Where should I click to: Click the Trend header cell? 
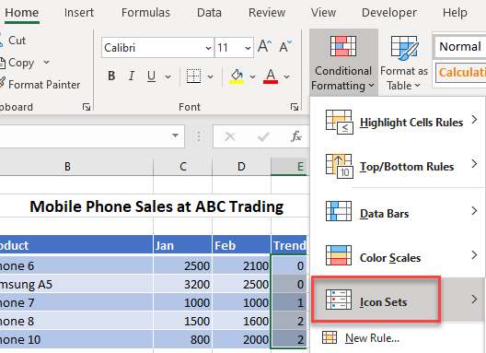click(290, 245)
